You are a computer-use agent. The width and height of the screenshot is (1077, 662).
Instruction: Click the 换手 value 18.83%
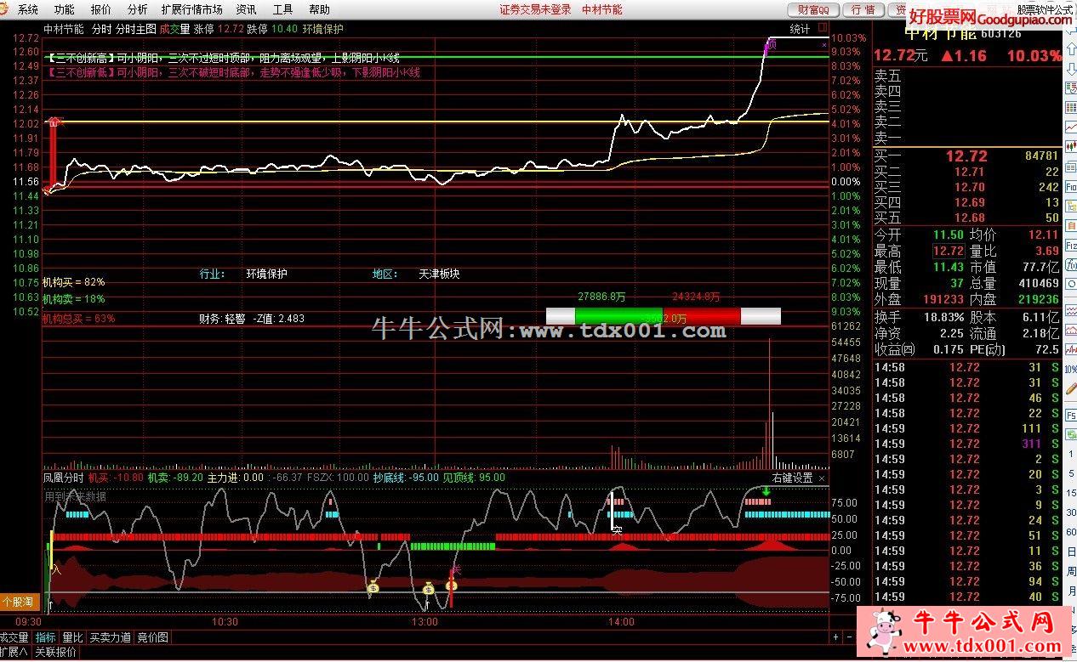pos(945,316)
